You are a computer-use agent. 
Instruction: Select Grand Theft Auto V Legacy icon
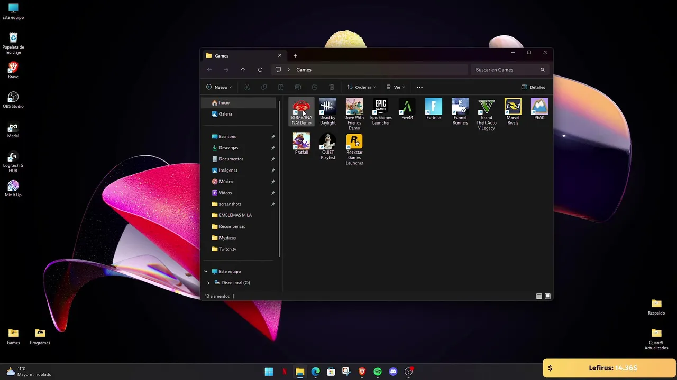(487, 115)
